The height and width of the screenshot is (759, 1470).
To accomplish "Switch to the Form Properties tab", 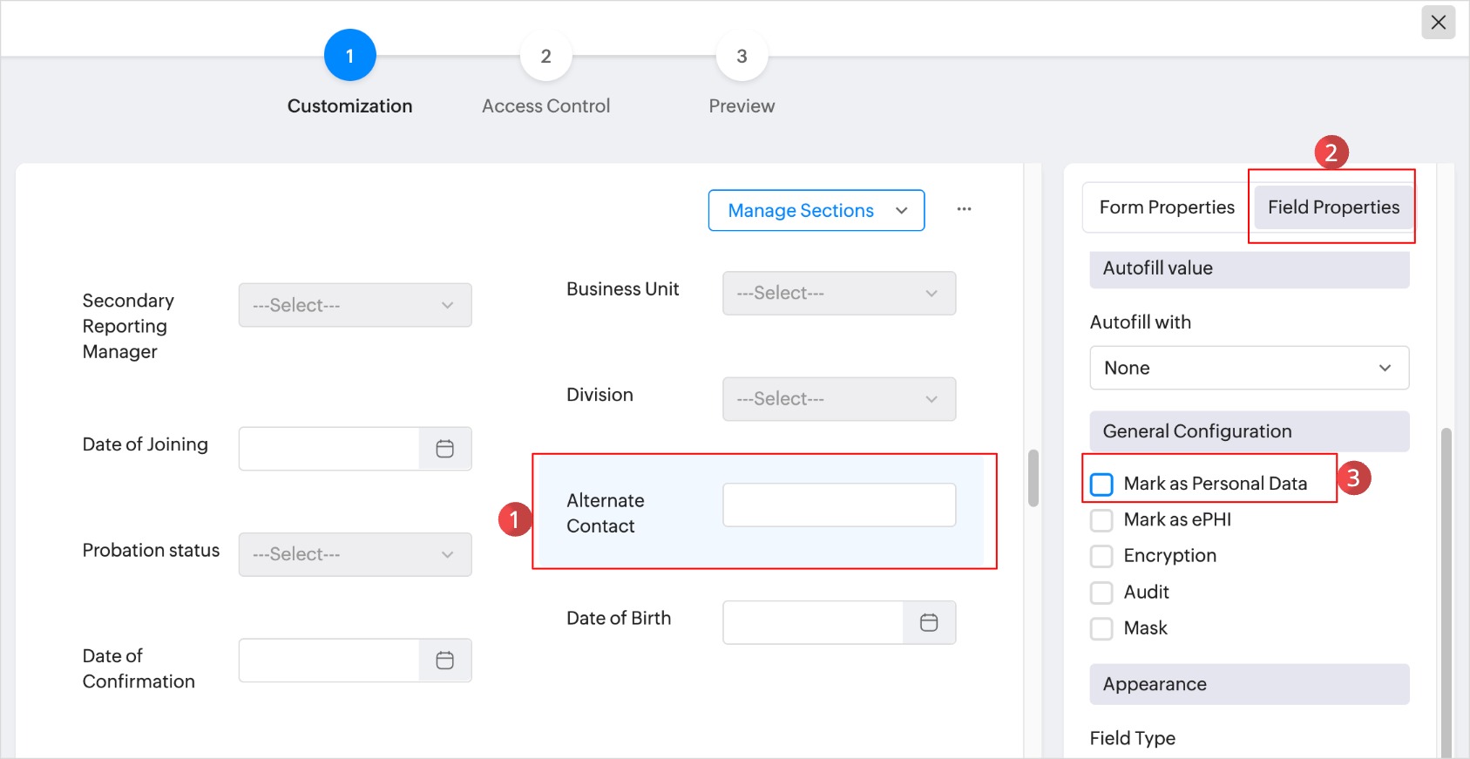I will tap(1166, 207).
